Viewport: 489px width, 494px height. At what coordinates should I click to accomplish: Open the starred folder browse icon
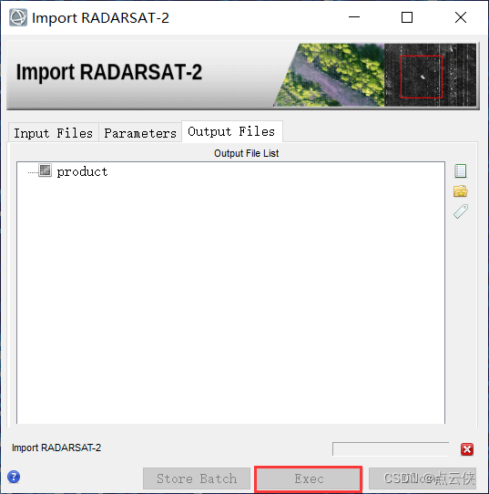click(x=461, y=190)
